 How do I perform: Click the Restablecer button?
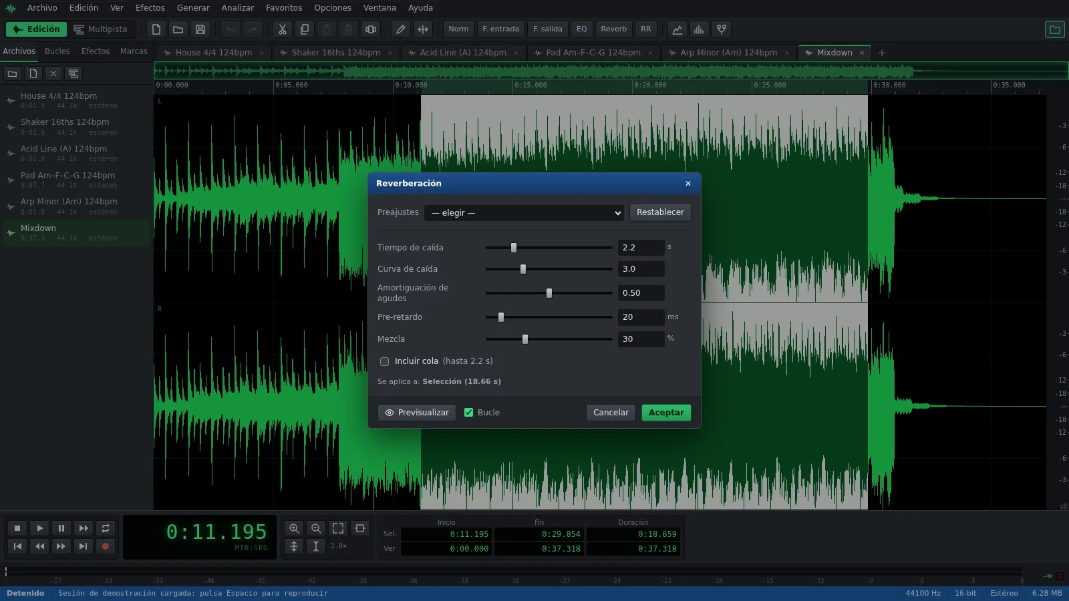(660, 212)
